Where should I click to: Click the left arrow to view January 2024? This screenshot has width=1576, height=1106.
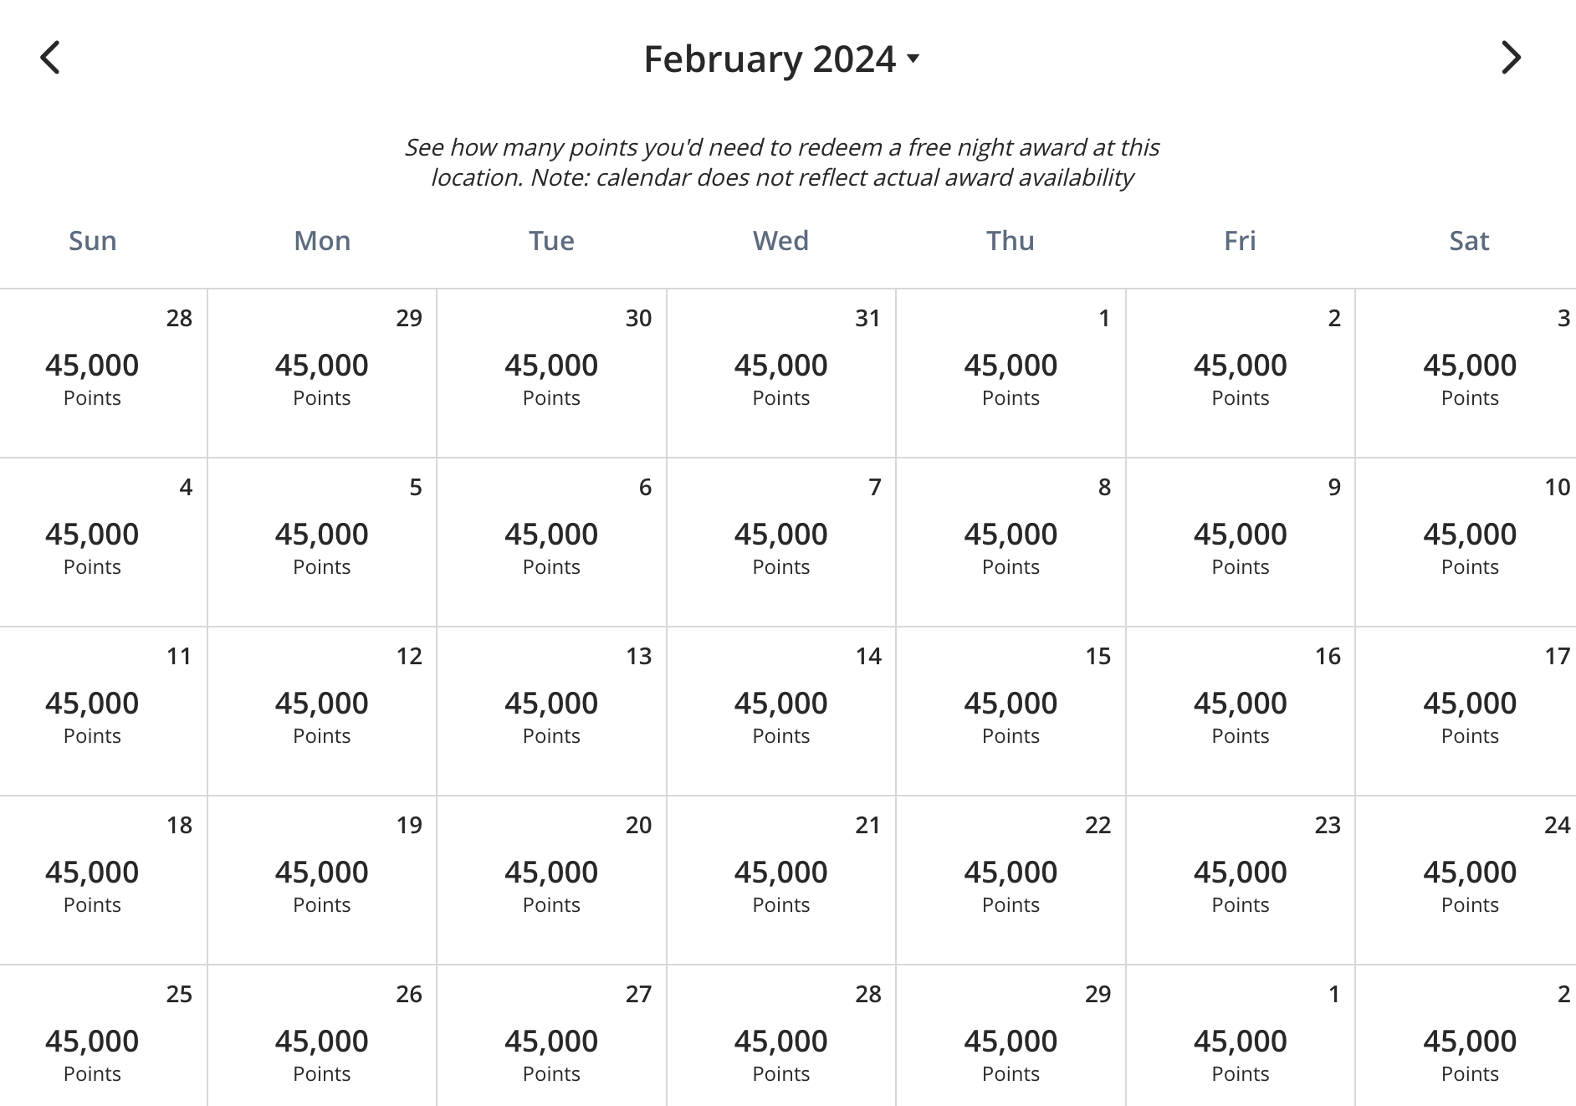tap(49, 58)
